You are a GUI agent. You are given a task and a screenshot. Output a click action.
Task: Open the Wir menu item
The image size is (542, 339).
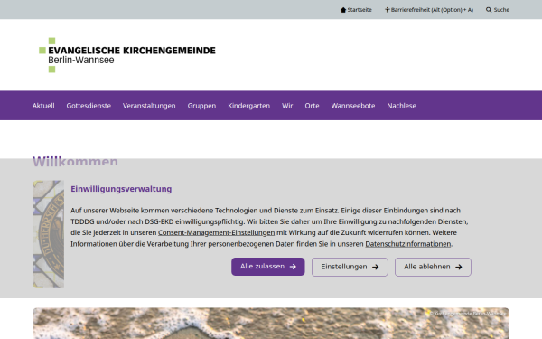(287, 106)
